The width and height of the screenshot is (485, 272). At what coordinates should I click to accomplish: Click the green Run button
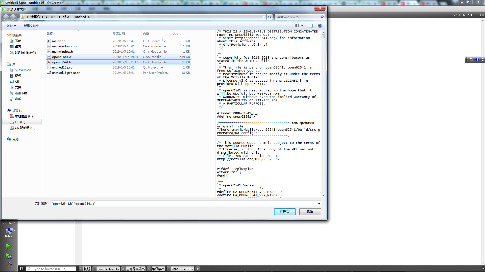point(9,246)
